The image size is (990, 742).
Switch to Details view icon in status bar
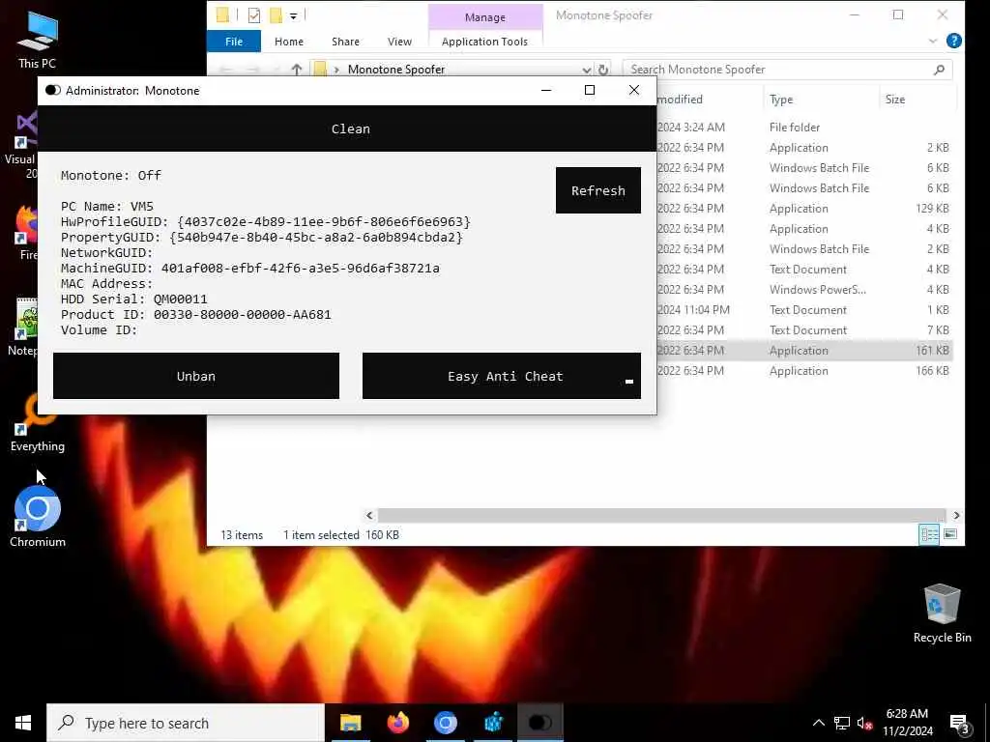point(929,534)
